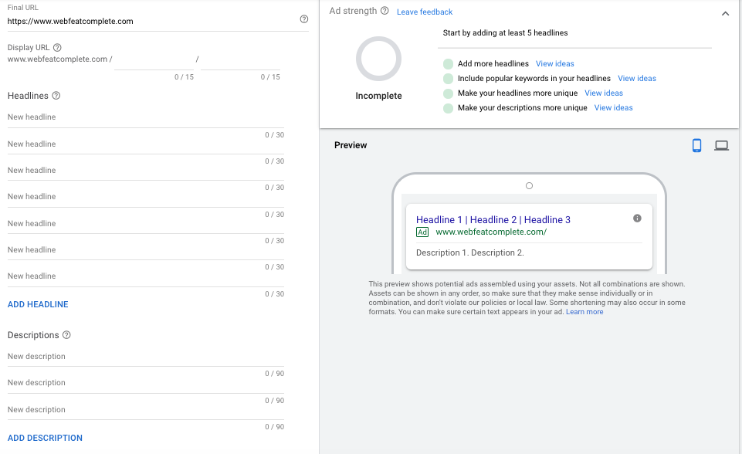Click the help icon beside Final URL field
The width and height of the screenshot is (742, 454).
point(304,20)
